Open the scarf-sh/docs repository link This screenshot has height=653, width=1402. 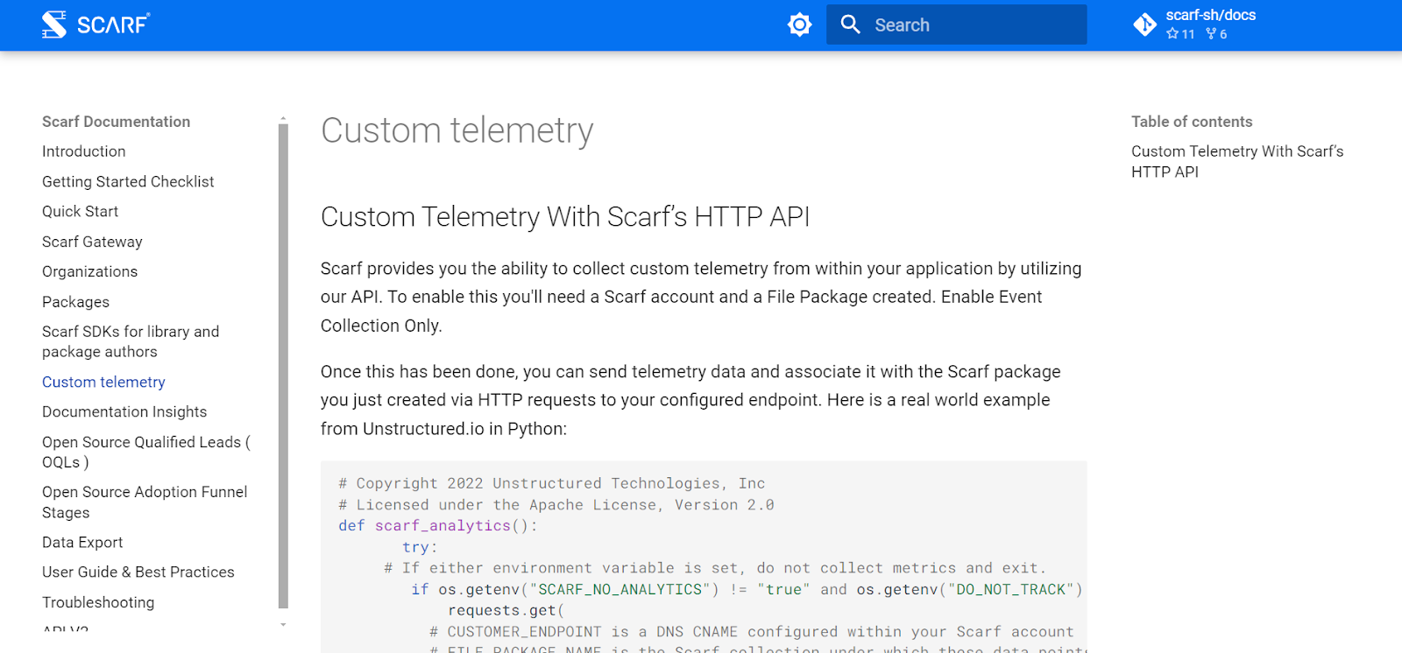pos(1210,15)
